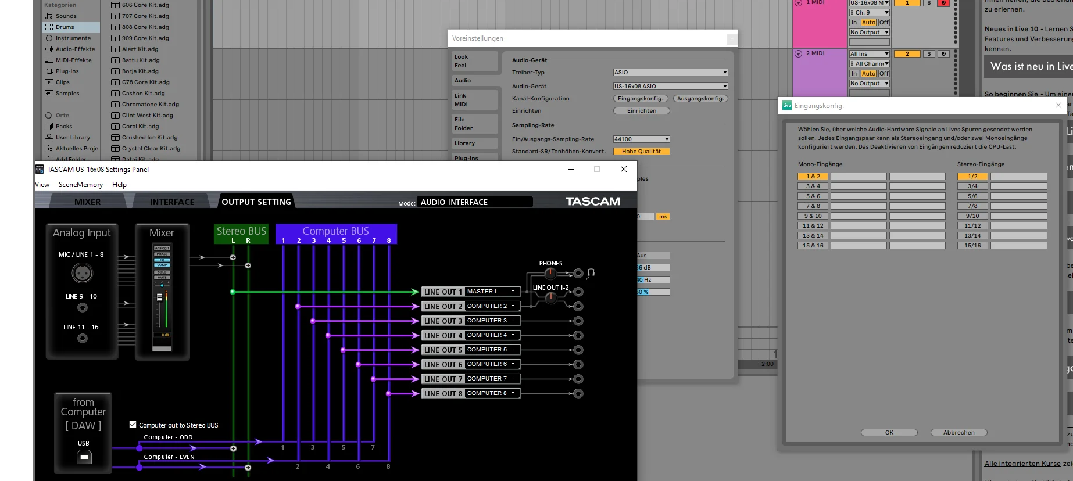Click OK in the Eingangskonfig dialog
This screenshot has height=481, width=1073.
889,433
